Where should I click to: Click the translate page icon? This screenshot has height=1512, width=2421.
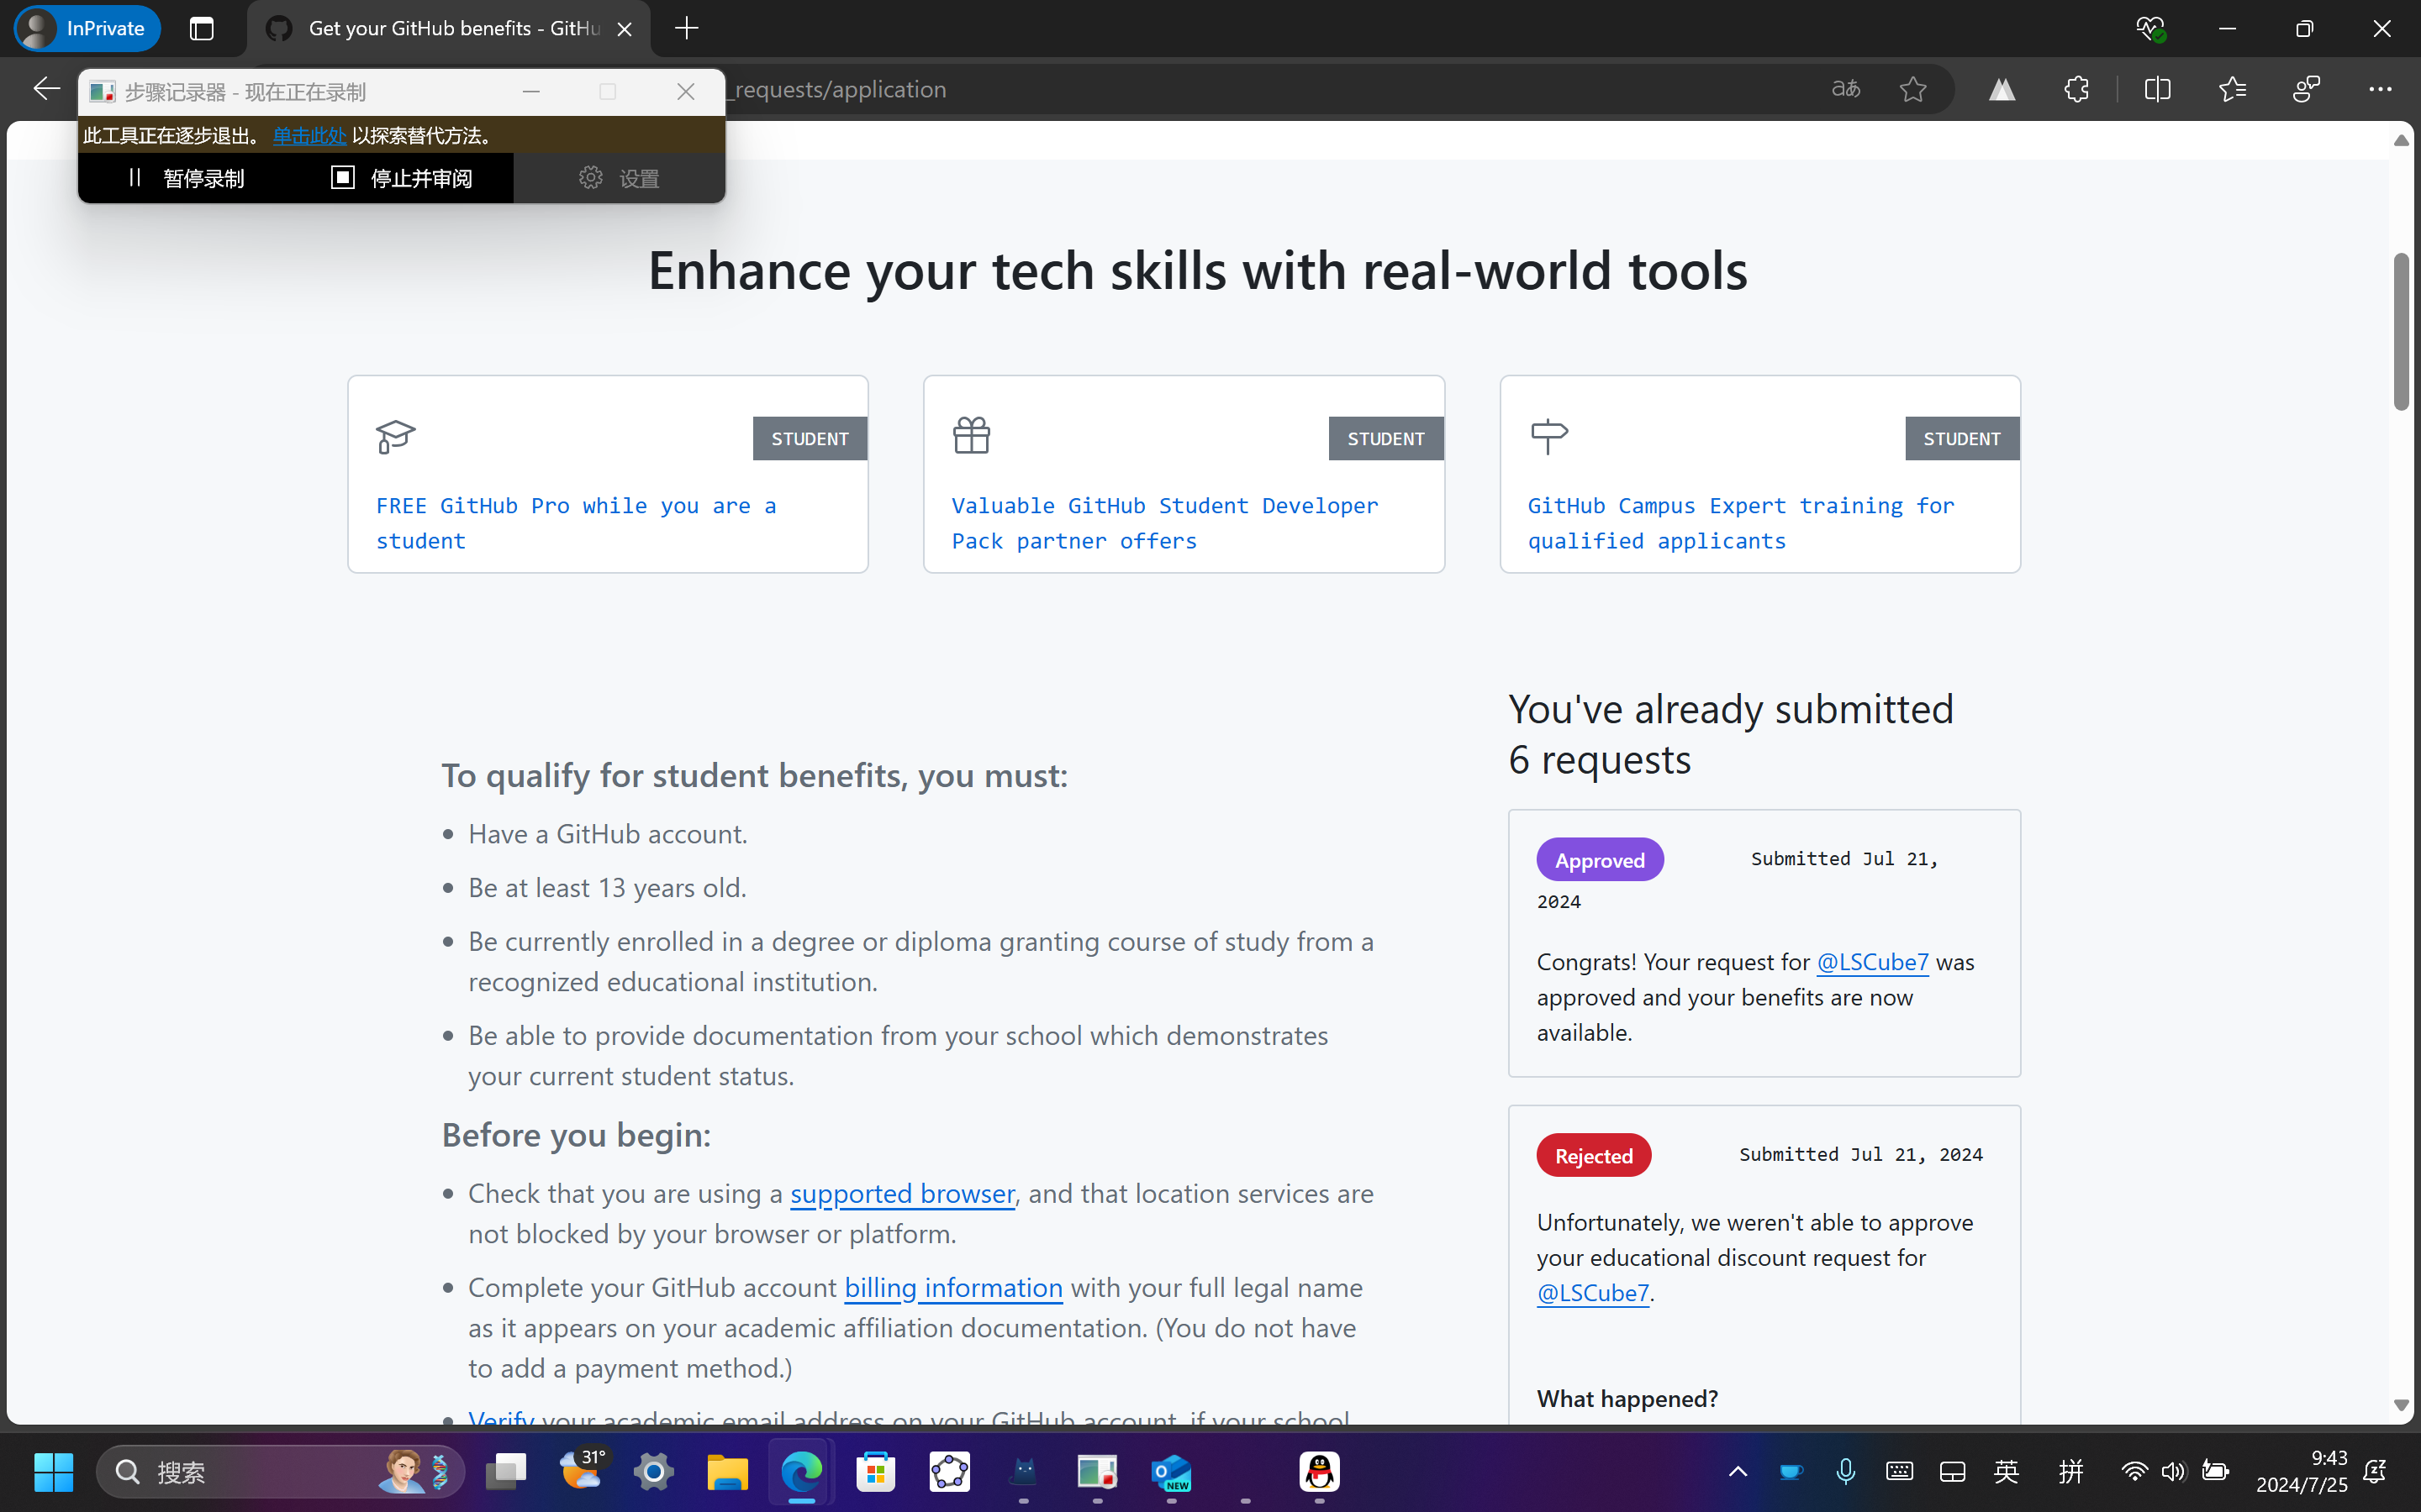coord(1845,89)
